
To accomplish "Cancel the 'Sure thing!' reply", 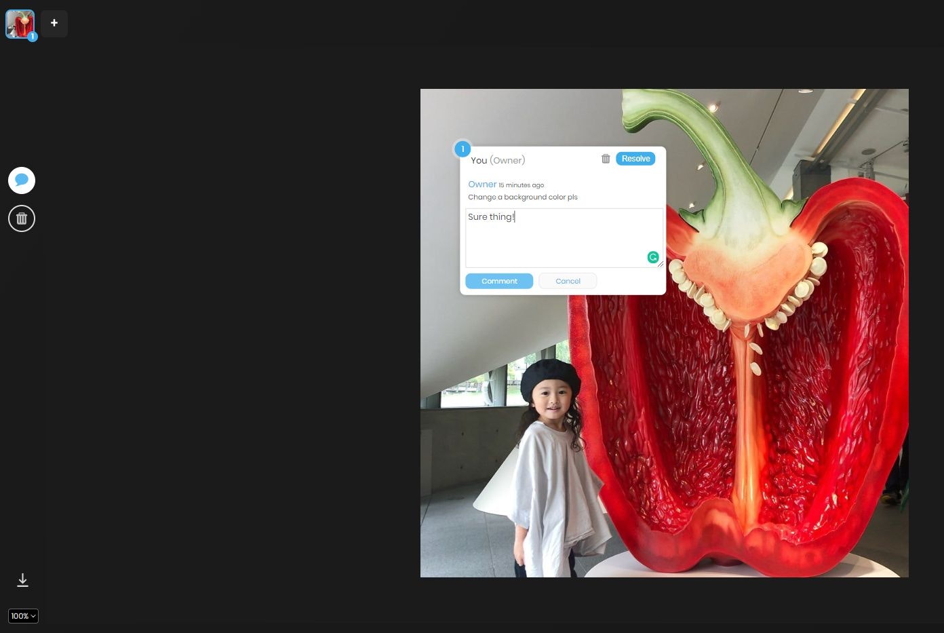I will 567,280.
